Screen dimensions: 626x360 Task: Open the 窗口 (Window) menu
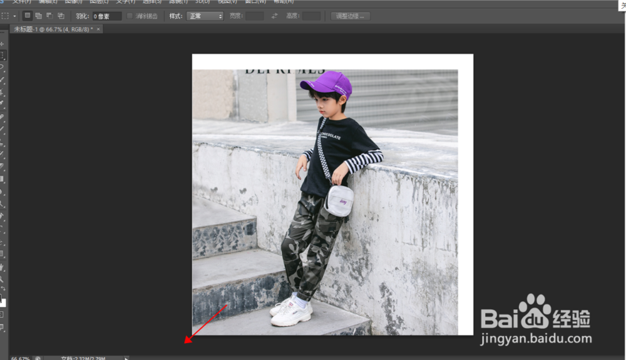(255, 2)
